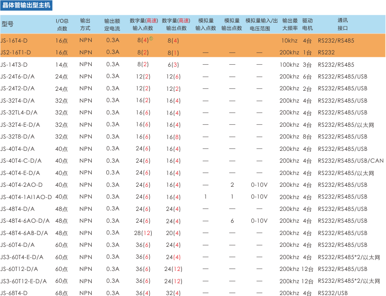Click the 输出方式 column header
This screenshot has height=296, width=386.
85,25
